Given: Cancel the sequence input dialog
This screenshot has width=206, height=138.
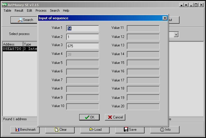Looking at the screenshot, I should coord(115,117).
